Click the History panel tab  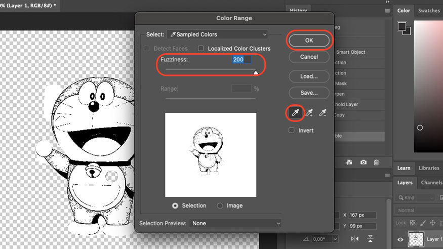point(298,10)
